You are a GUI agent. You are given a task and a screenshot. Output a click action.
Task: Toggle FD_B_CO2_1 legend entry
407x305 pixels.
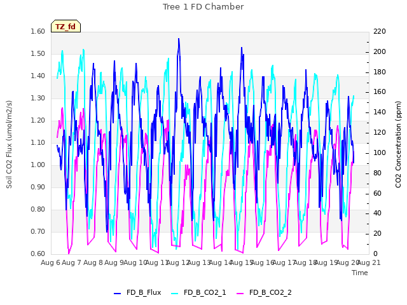(x=198, y=292)
